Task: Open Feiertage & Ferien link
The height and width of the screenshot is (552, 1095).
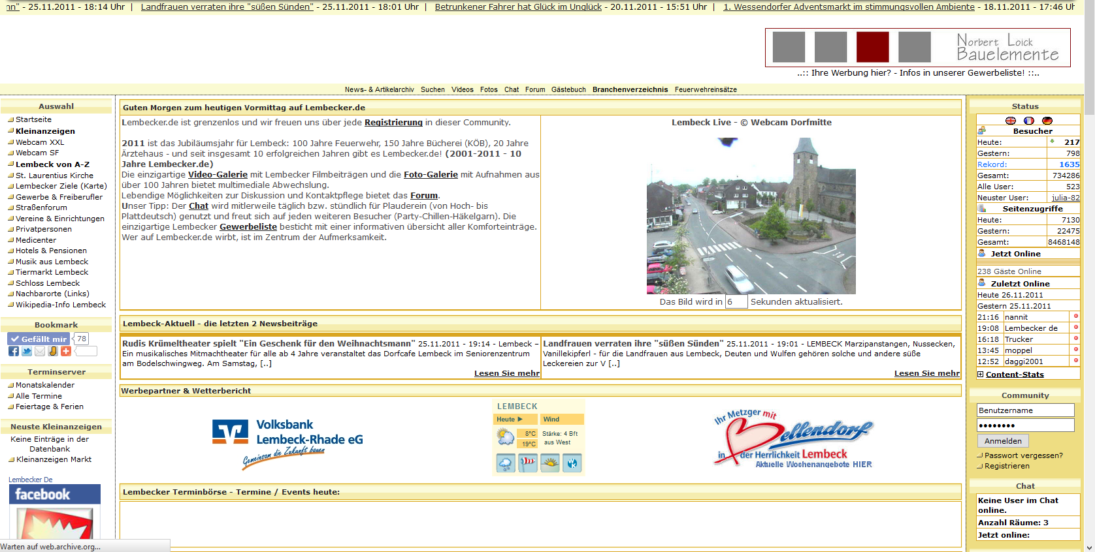Action: 50,406
